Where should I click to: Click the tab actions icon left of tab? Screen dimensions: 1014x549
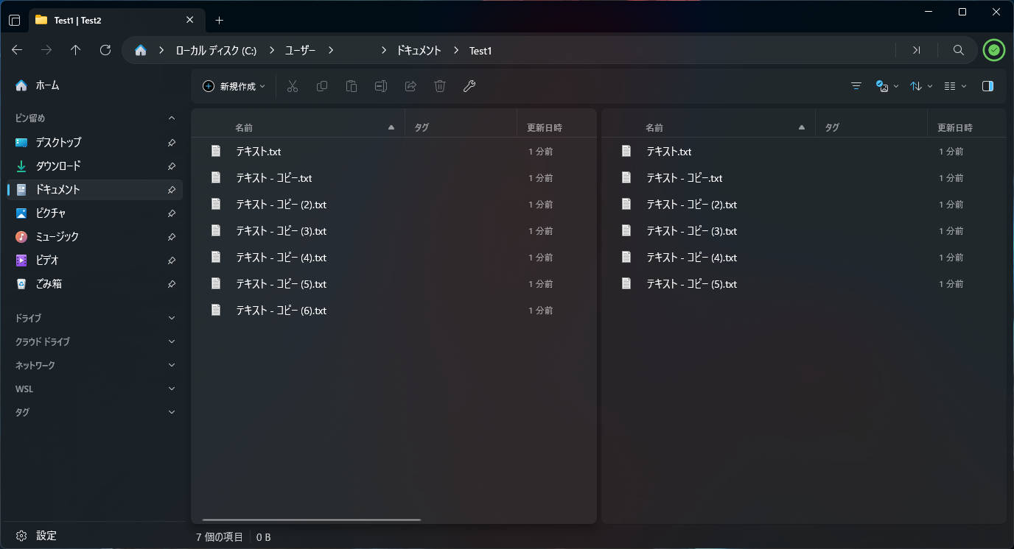[x=14, y=20]
